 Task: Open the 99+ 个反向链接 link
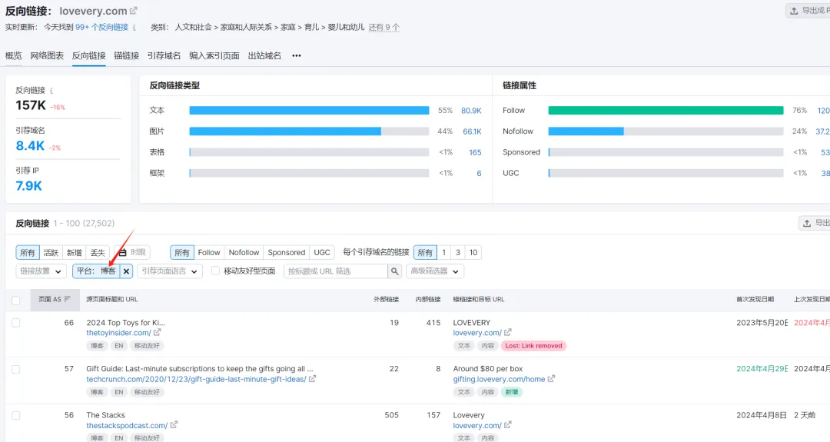click(x=101, y=28)
